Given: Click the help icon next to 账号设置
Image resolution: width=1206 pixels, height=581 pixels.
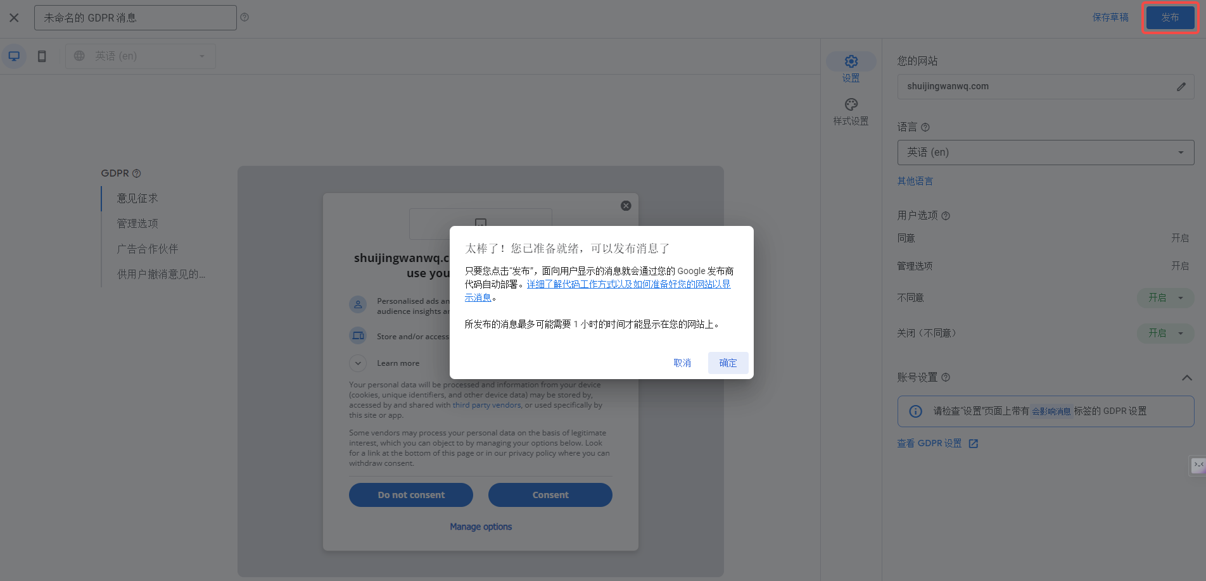Looking at the screenshot, I should tap(946, 378).
